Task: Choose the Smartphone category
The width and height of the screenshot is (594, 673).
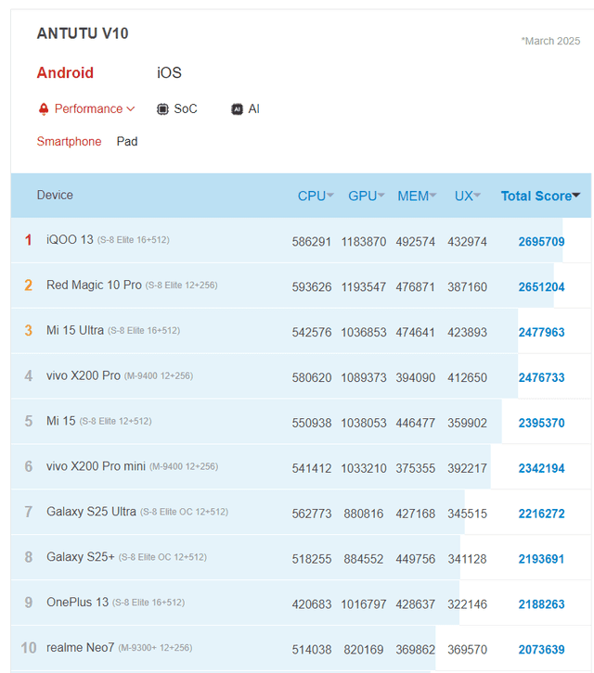Action: point(69,141)
